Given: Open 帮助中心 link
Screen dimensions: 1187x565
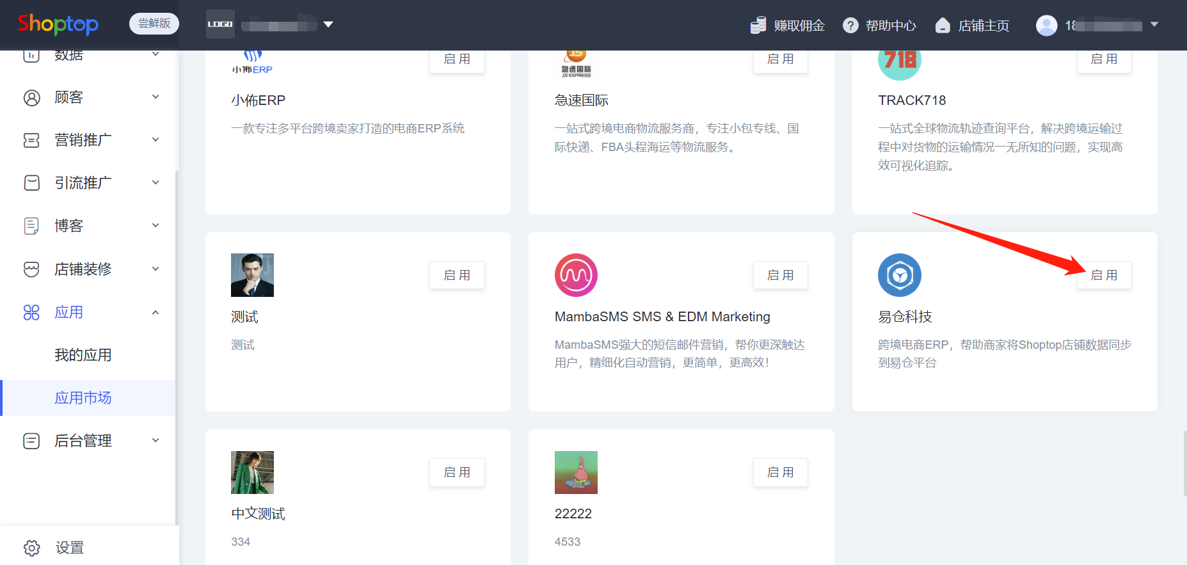Looking at the screenshot, I should (891, 26).
